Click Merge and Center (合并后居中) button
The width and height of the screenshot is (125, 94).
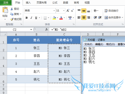(113, 17)
